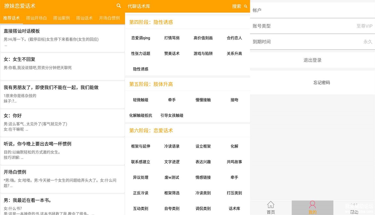Click the 搜索 text in the 代聊话术库 header
Image resolution: width=375 pixels, height=215 pixels.
coord(237,6)
